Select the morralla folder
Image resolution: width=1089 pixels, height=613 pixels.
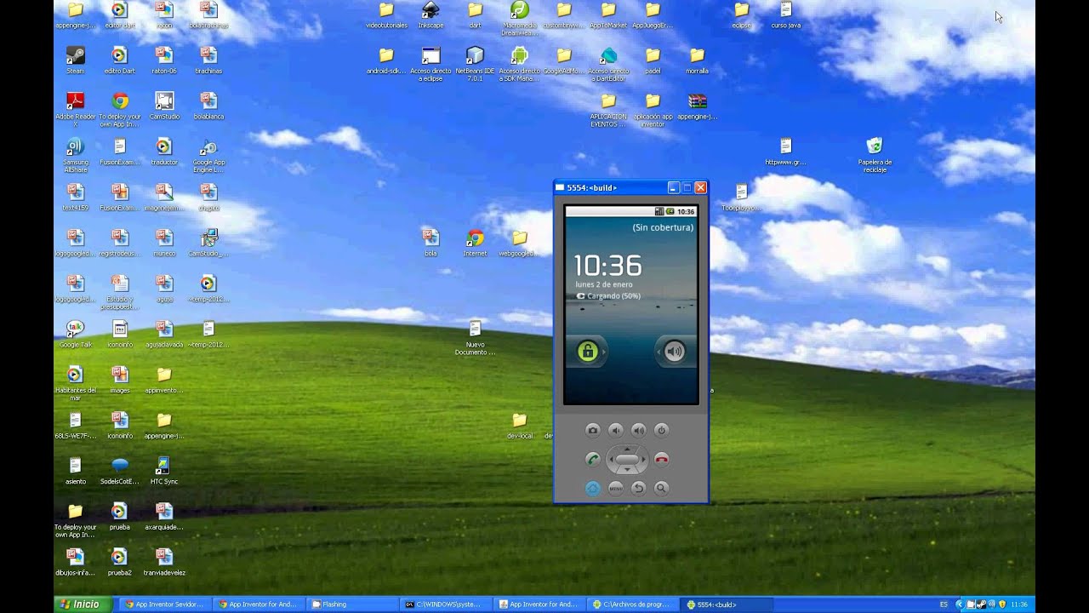[x=697, y=60]
